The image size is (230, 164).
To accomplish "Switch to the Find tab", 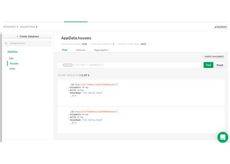I will tap(65, 50).
